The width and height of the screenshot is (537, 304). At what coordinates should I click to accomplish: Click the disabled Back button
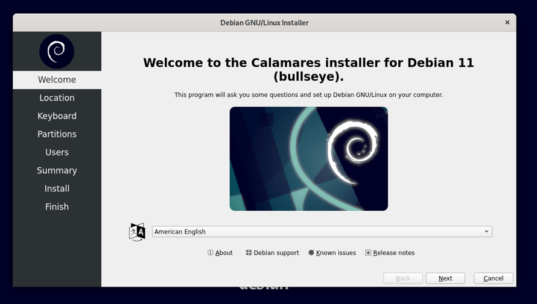click(403, 278)
